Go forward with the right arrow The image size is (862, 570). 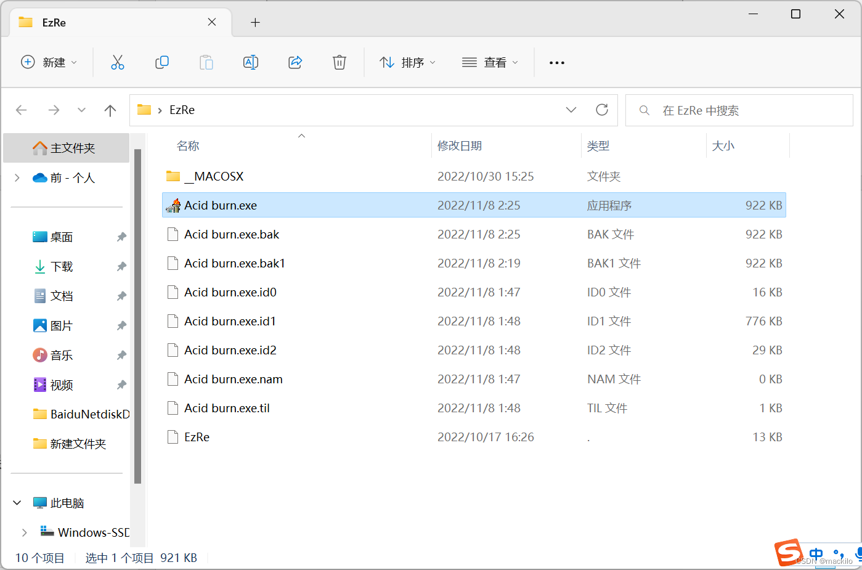tap(54, 110)
